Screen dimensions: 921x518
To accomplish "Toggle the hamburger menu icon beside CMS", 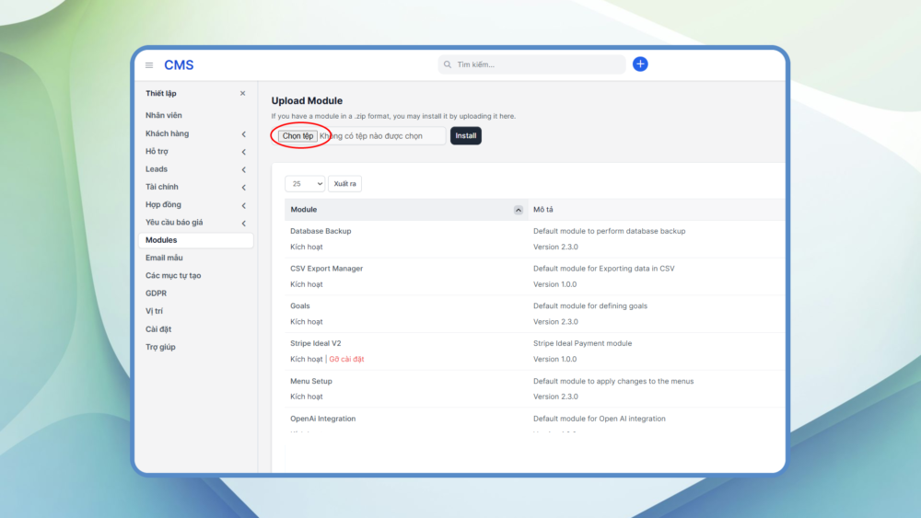I will [x=149, y=65].
